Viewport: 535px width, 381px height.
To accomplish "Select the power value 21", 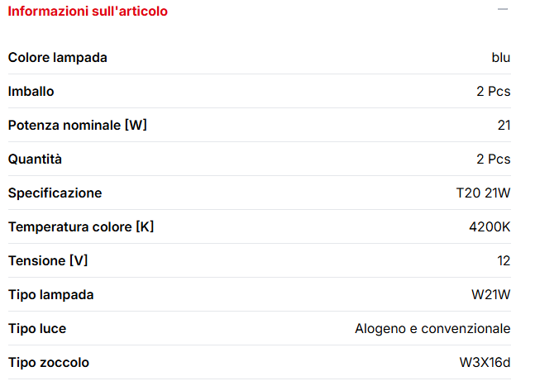I will (504, 125).
